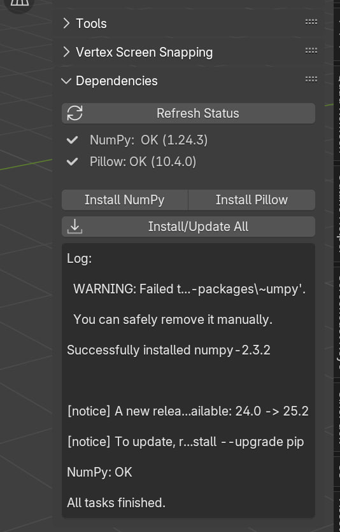Click the Install Pillow button
The image size is (340, 532).
click(x=251, y=200)
